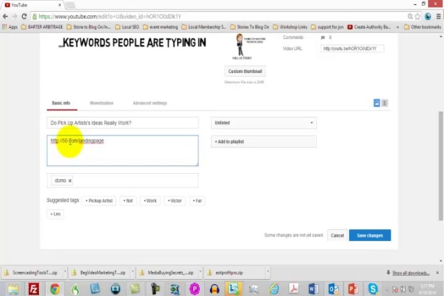Cancel the unsaved edits
Screen dimensions: 444x296
tap(337, 236)
